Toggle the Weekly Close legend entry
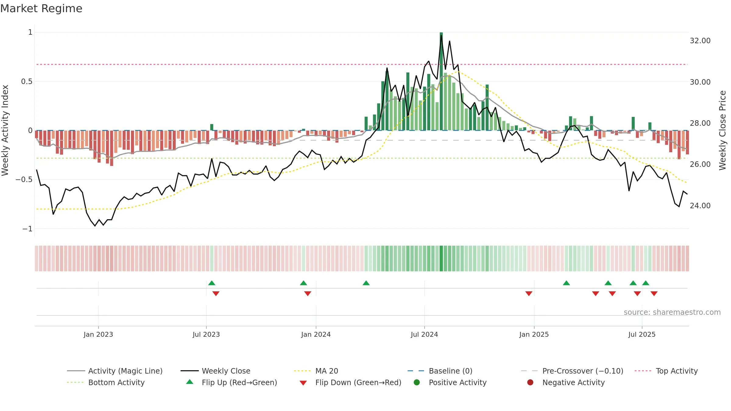731x411 pixels. (x=215, y=371)
